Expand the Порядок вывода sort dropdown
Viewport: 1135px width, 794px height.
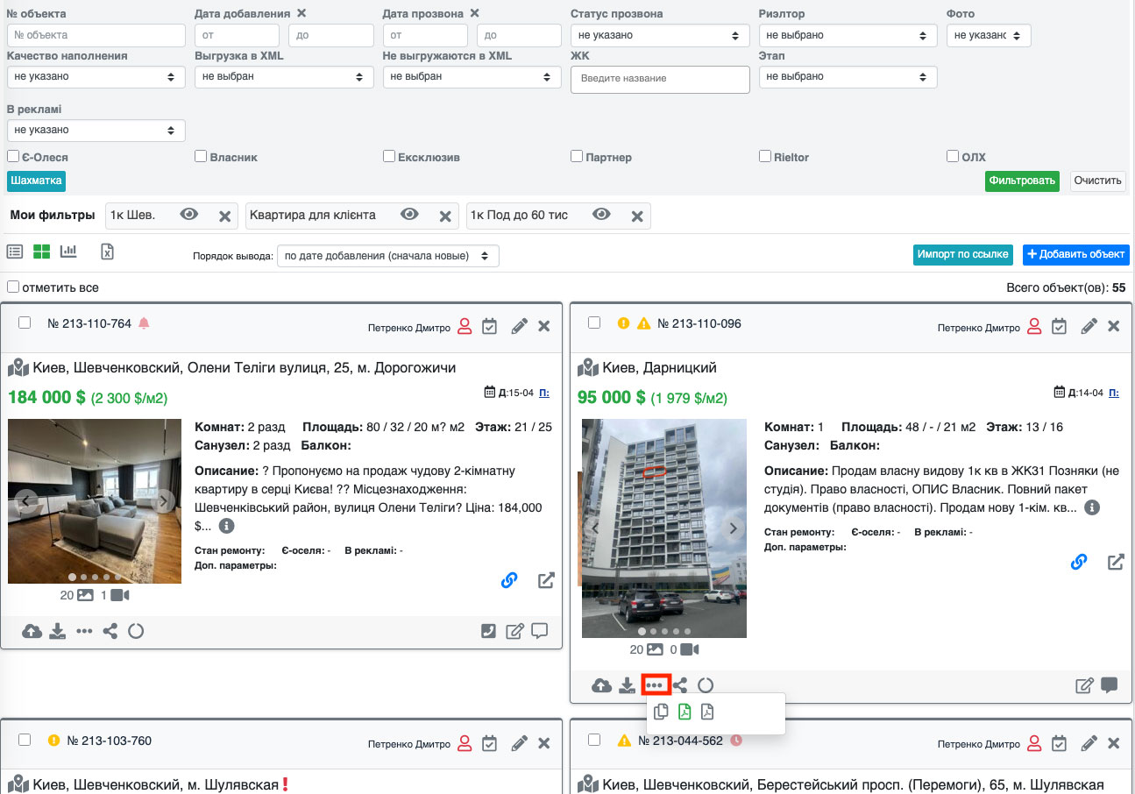pyautogui.click(x=387, y=256)
